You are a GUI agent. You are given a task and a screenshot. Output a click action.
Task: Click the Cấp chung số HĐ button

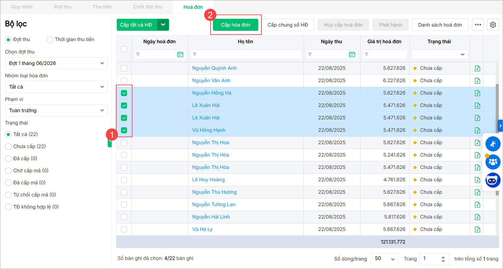pyautogui.click(x=288, y=25)
